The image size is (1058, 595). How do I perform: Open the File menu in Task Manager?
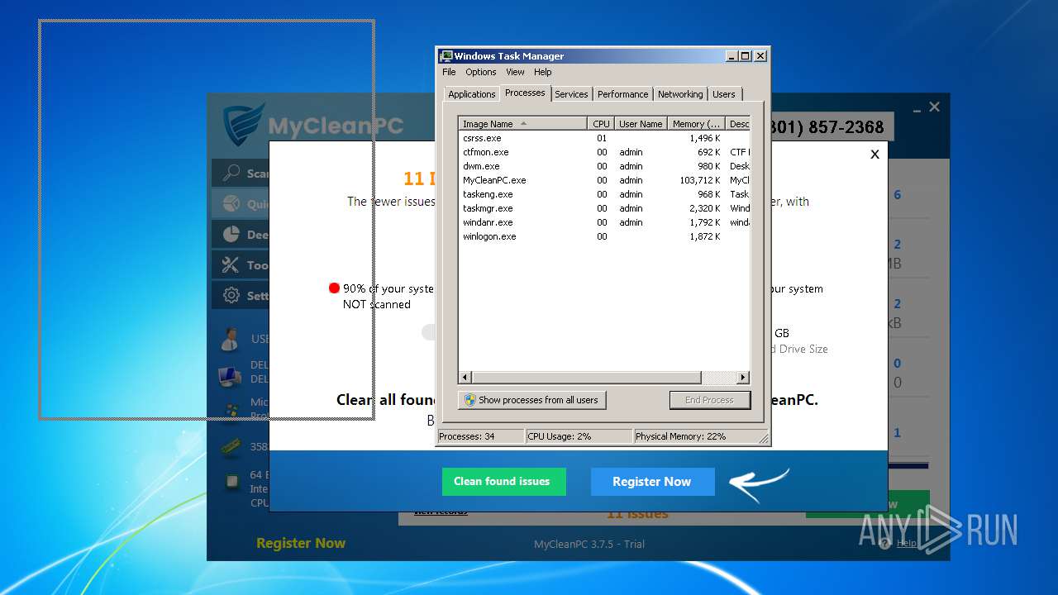coord(449,72)
